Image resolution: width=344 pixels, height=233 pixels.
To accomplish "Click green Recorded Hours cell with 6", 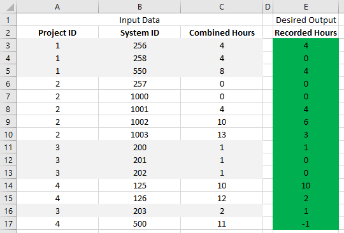I will [x=306, y=122].
